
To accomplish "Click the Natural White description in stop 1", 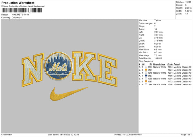I will click(160, 67).
